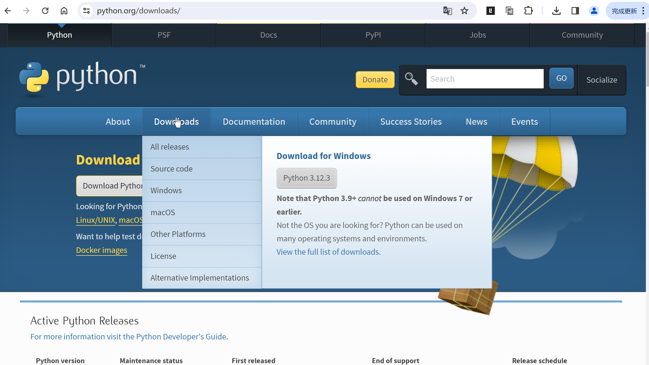This screenshot has height=365, width=649.
Task: Choose macOS from Downloads submenu
Action: 163,212
